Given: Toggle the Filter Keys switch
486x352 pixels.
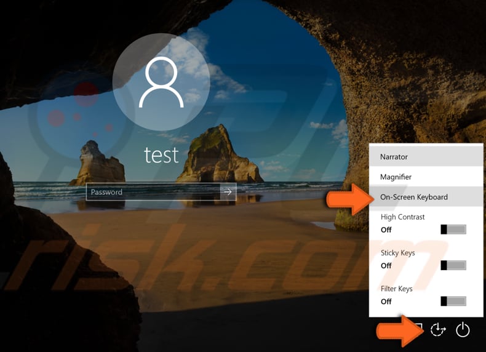Looking at the screenshot, I should coord(453,301).
